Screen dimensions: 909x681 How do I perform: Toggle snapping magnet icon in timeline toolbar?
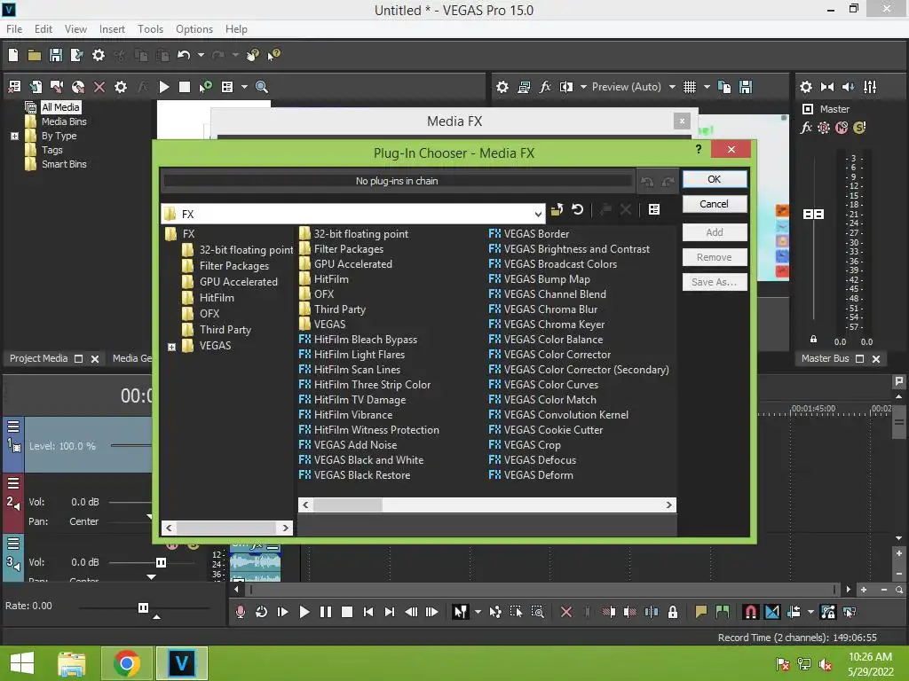(x=750, y=612)
